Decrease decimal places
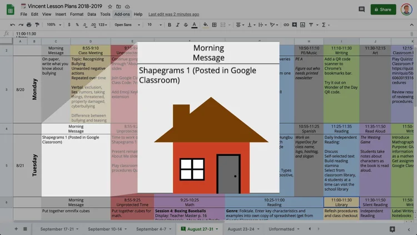417x235 pixels. coord(85,25)
